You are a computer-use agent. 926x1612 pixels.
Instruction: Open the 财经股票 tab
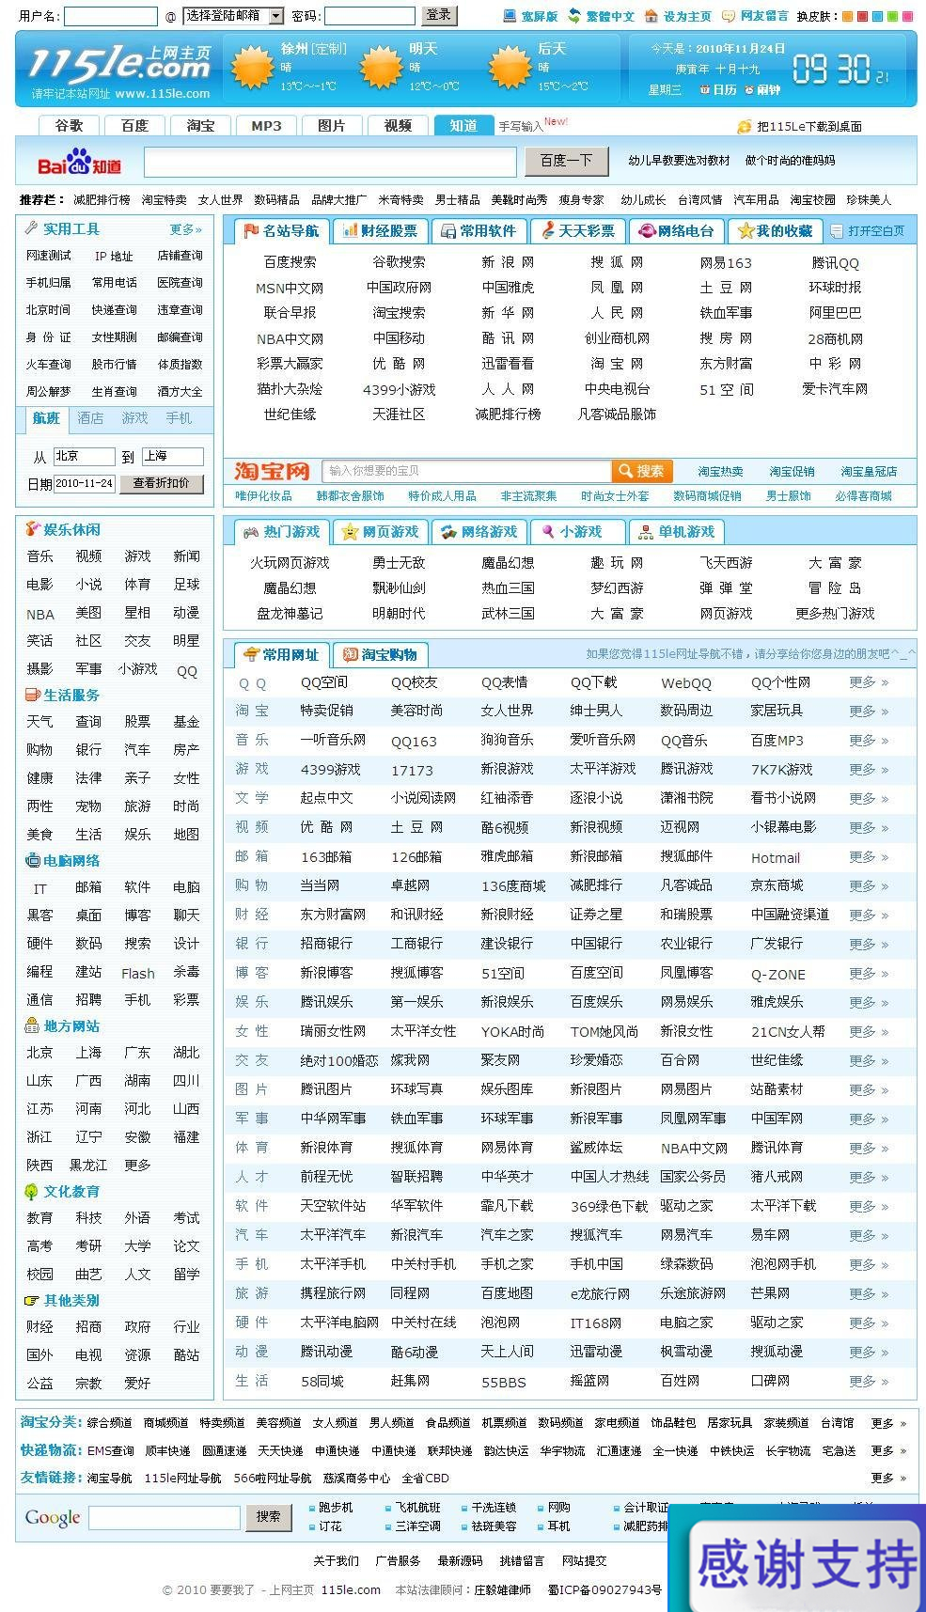coord(380,230)
